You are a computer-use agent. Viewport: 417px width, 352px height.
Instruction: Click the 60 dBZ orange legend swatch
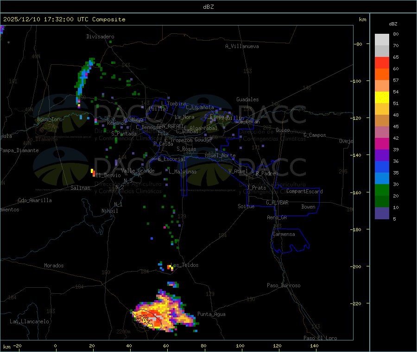point(382,74)
